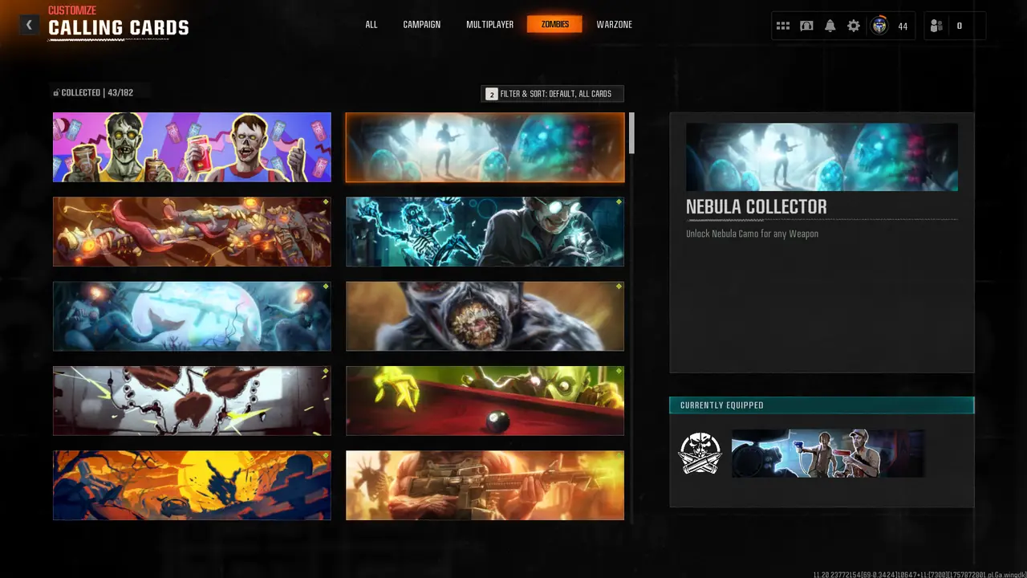Click the 'COLLECTED | 43/162' counter

point(93,93)
